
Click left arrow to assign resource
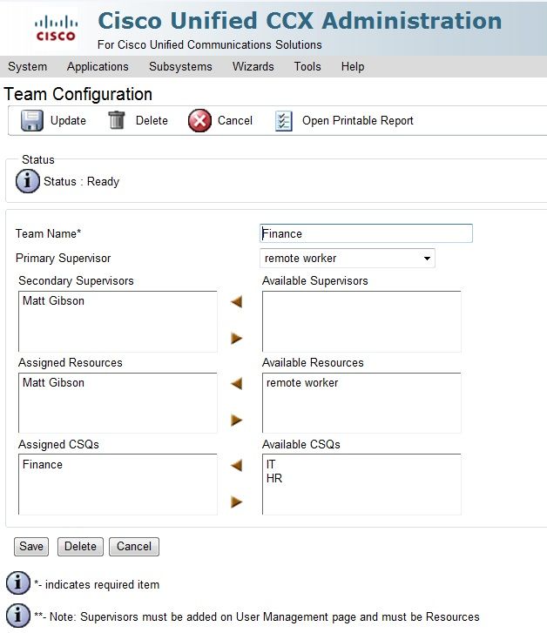coord(237,383)
